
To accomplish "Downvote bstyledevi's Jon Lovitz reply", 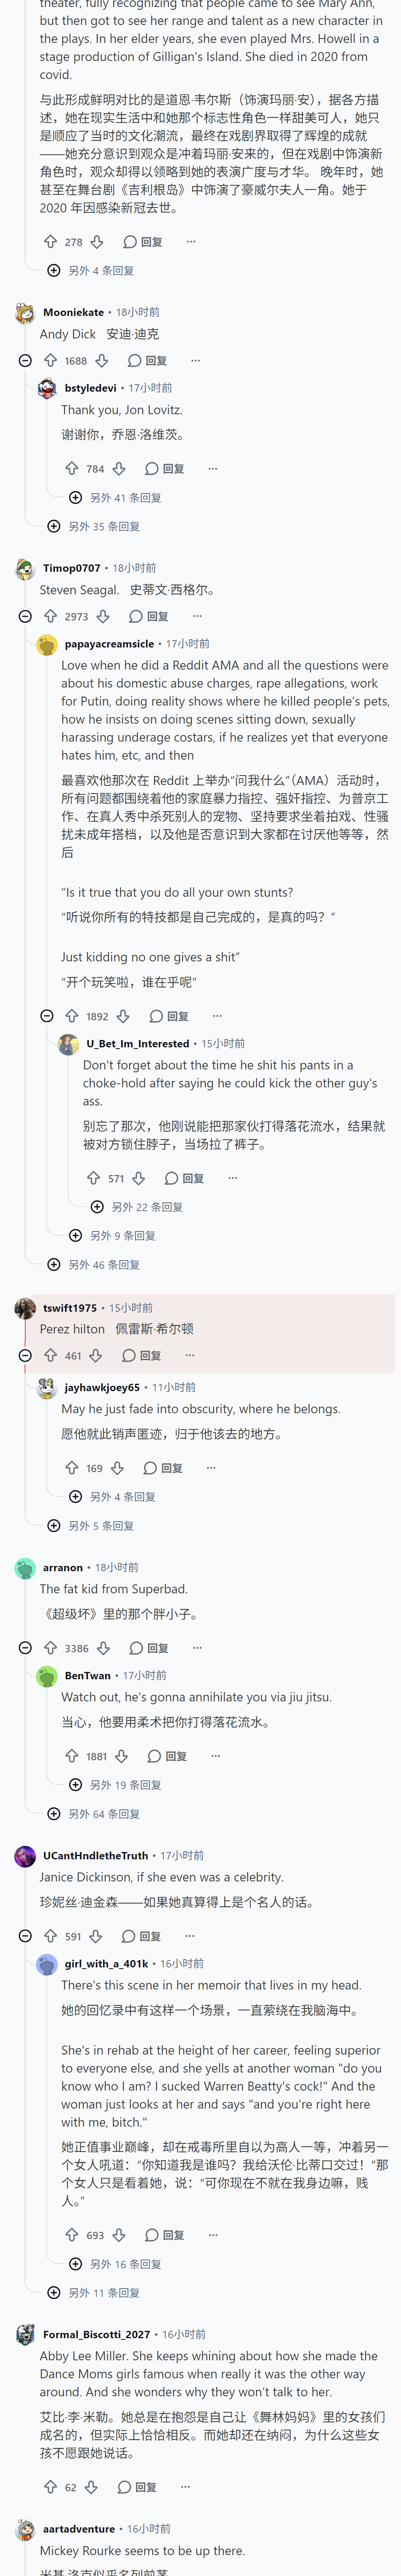I will tap(119, 468).
